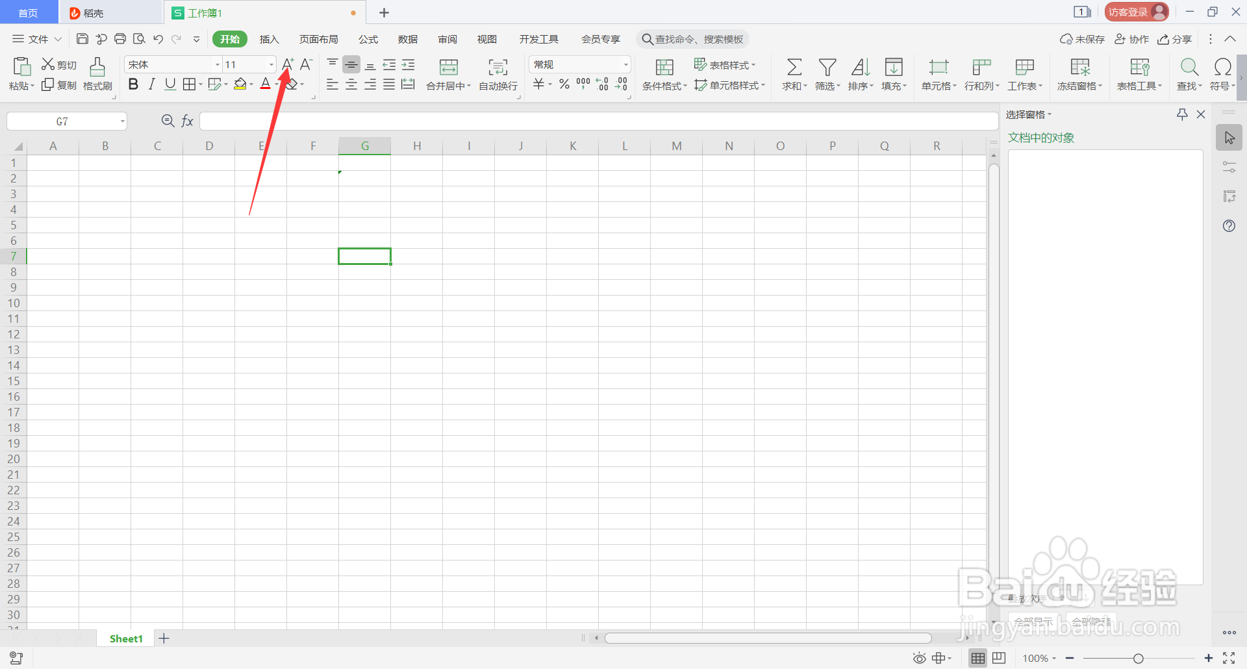Switch to the 页面布局 ribbon tab
Screen dimensions: 1247x669
318,39
